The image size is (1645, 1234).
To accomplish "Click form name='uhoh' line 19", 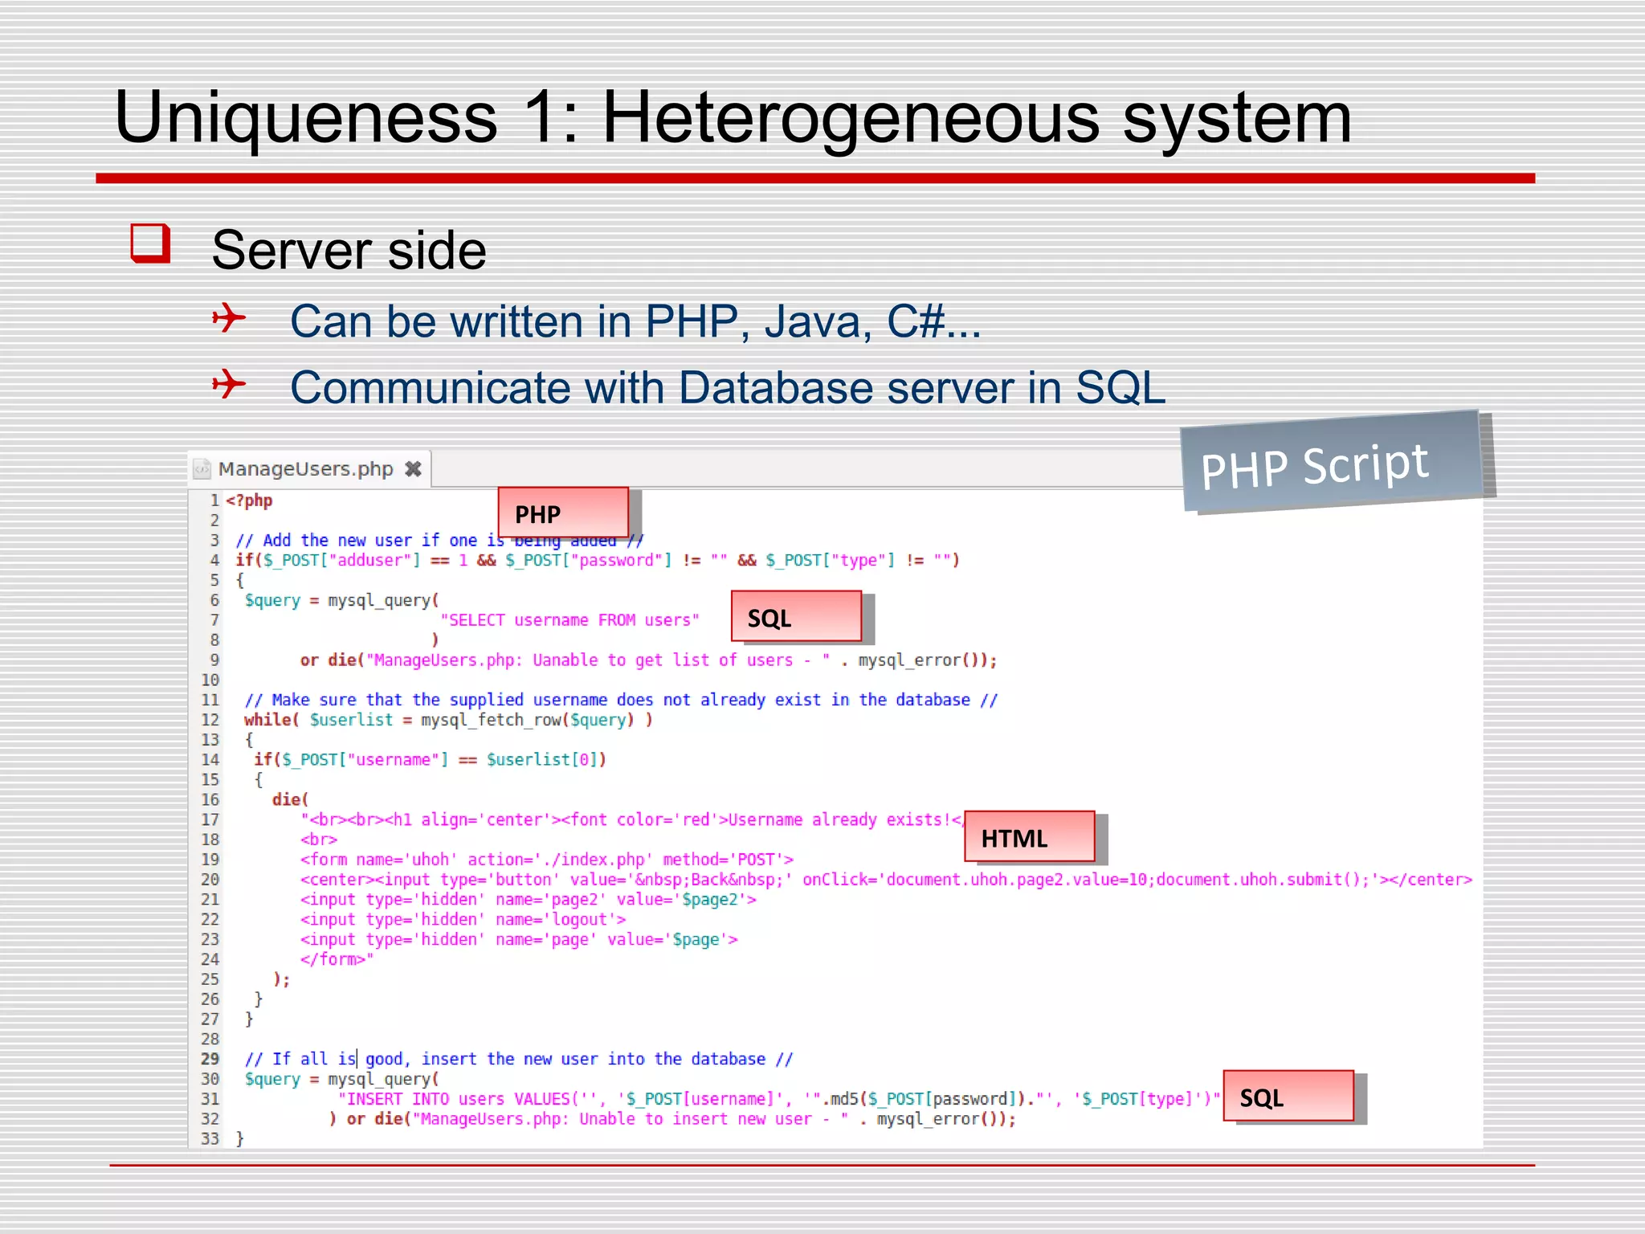I will click(x=547, y=860).
